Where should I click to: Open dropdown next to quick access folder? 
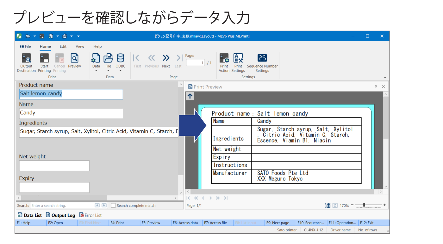tap(34, 36)
